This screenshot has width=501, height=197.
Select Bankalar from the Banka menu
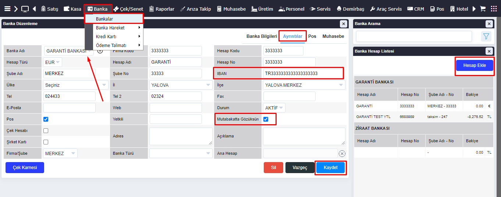104,19
